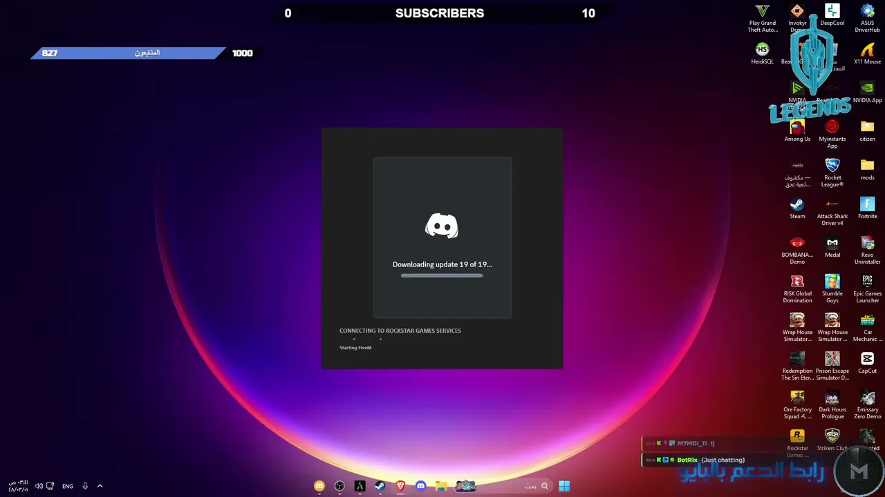Launch the Fortnite desktop icon

867,208
